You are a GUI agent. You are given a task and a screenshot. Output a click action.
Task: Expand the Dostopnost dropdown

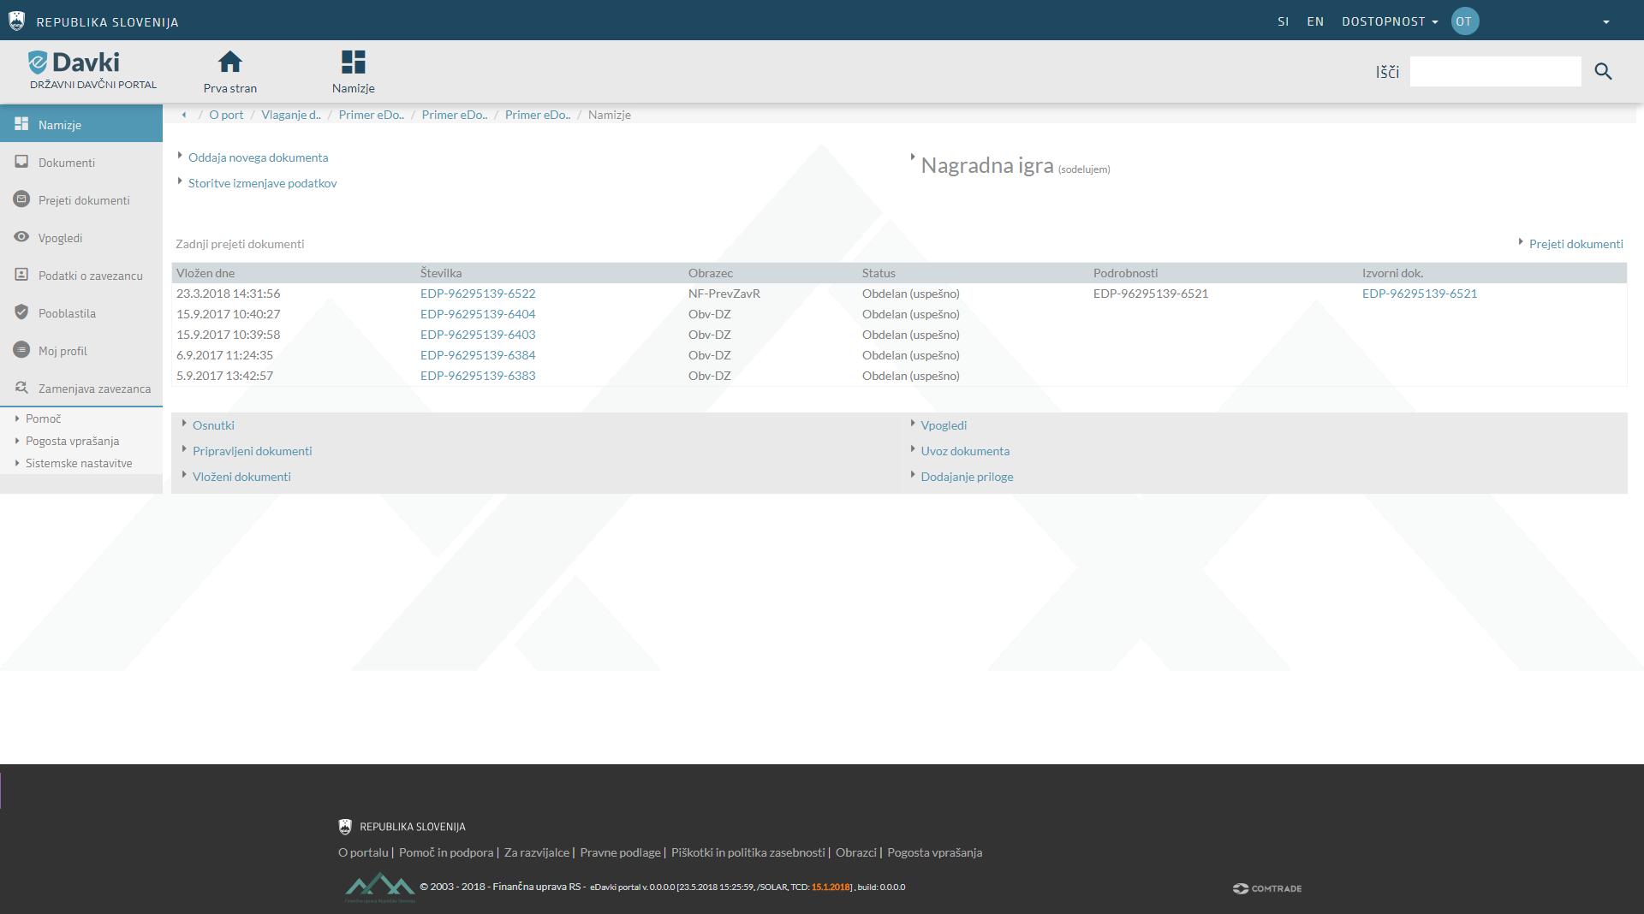[x=1389, y=21]
